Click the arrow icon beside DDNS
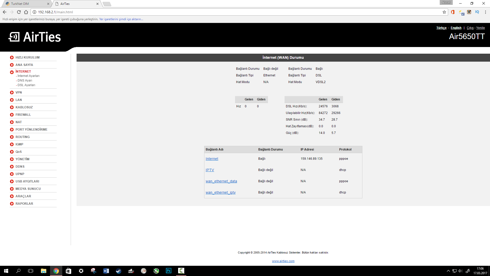490x276 pixels. (x=12, y=167)
